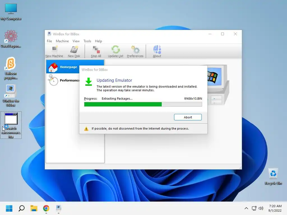287x215 pixels.
Task: Select the WinBox for 86Box desktop shortcut
Action: tap(11, 96)
